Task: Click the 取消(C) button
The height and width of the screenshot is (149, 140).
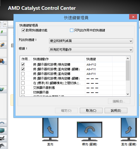Action: [91, 110]
